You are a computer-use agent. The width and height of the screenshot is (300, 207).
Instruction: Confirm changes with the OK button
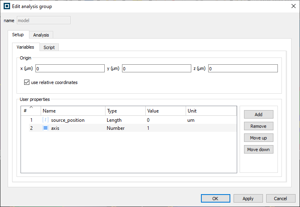coord(215,199)
